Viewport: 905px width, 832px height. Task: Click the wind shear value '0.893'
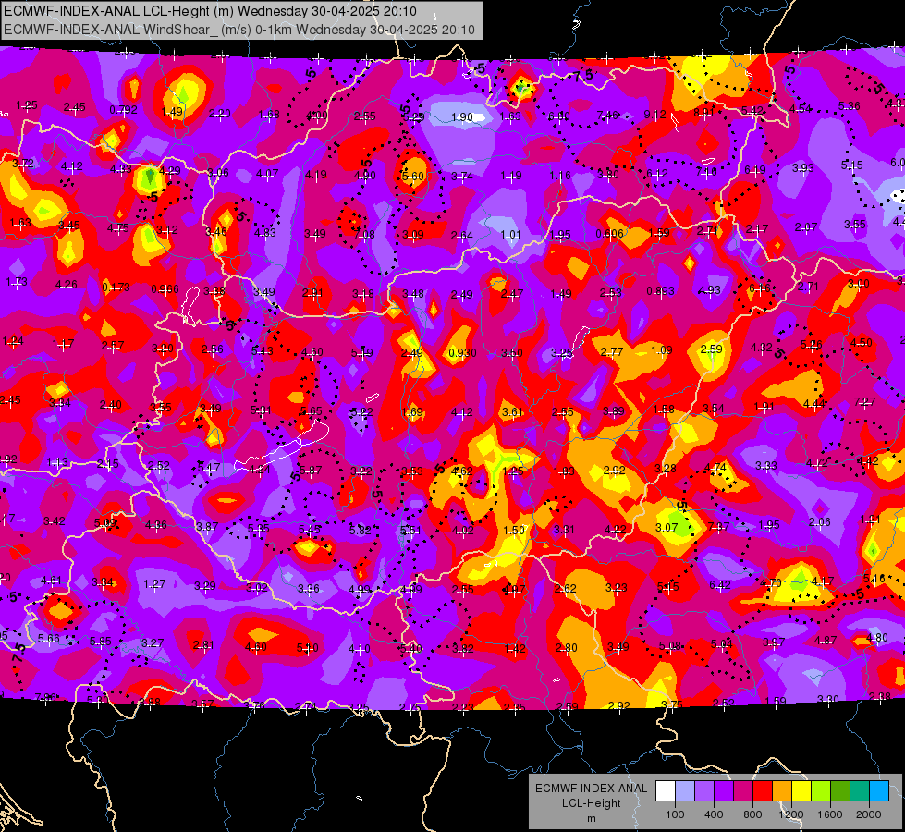[x=660, y=291]
